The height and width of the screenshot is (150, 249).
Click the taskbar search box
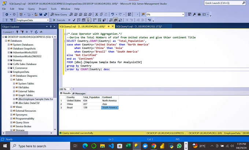[x=40, y=146]
